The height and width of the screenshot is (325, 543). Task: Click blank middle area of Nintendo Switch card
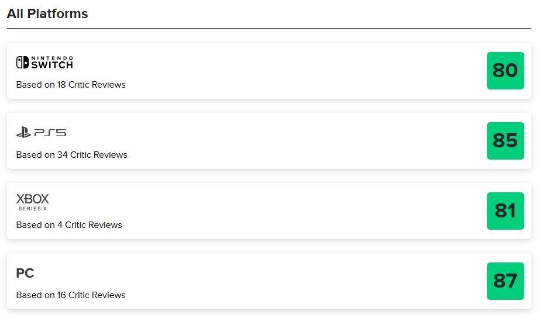coord(293,71)
